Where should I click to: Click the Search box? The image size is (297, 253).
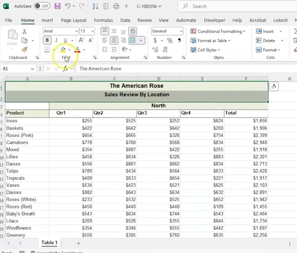(237, 6)
